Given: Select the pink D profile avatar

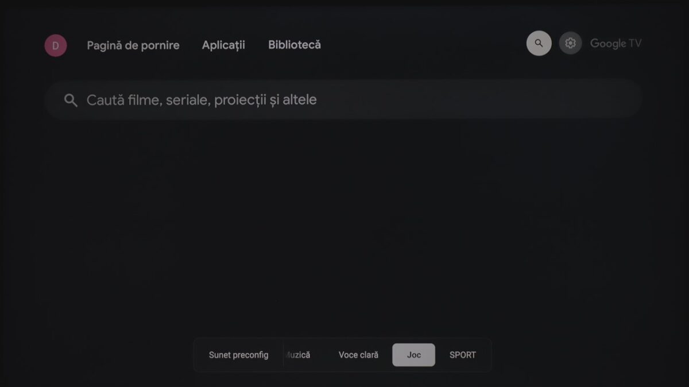Looking at the screenshot, I should tap(56, 45).
